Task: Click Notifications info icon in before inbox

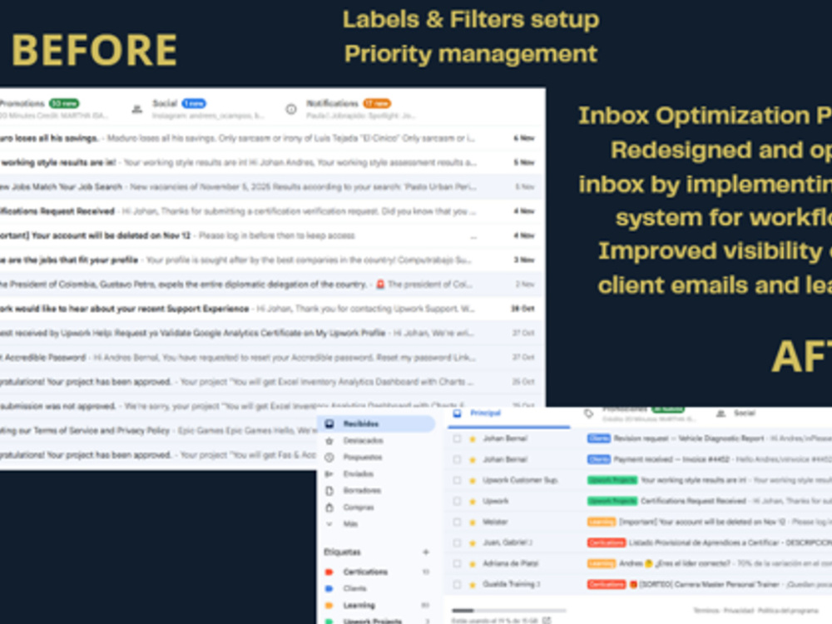Action: coord(290,109)
